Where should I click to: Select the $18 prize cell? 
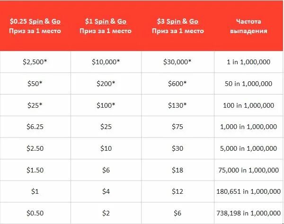click(x=177, y=169)
